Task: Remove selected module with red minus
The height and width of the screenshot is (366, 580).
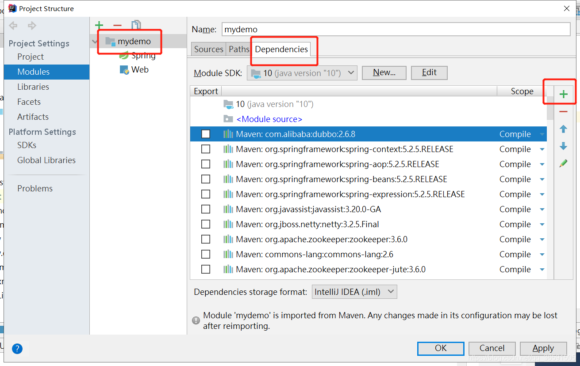Action: (x=117, y=25)
